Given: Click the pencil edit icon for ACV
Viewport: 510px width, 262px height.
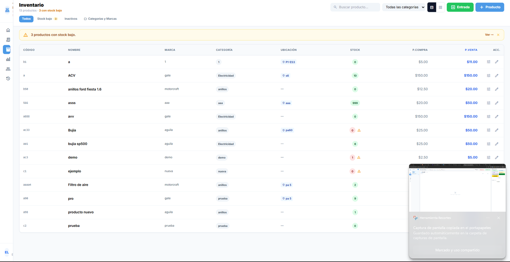Looking at the screenshot, I should [497, 76].
